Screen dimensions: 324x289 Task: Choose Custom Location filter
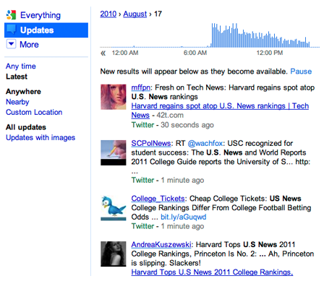(x=34, y=112)
